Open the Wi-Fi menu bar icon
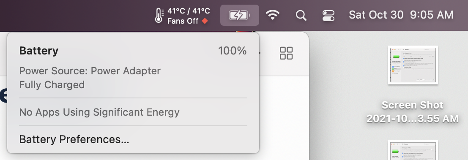Viewport: 468px width, 160px height. click(273, 15)
